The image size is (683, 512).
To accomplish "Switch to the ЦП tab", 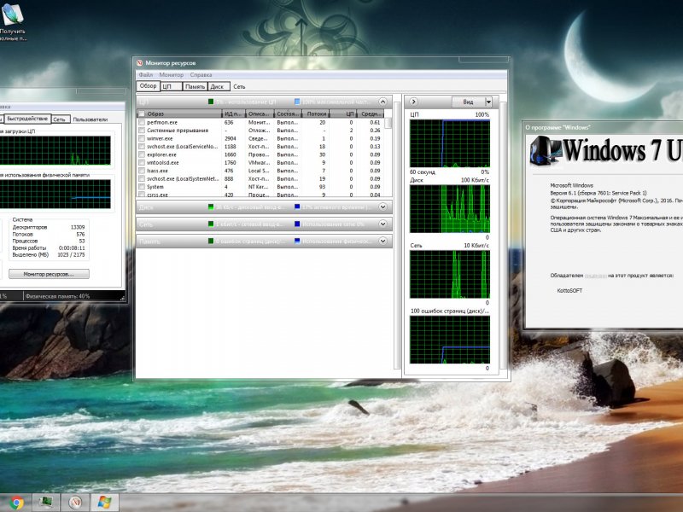I will [171, 87].
